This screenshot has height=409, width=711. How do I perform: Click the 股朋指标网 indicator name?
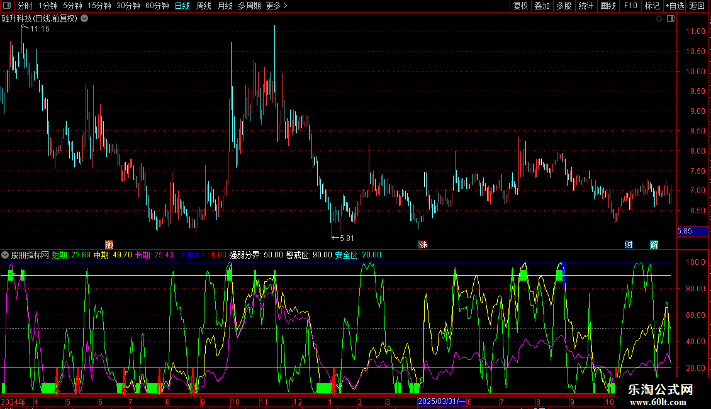click(x=30, y=255)
